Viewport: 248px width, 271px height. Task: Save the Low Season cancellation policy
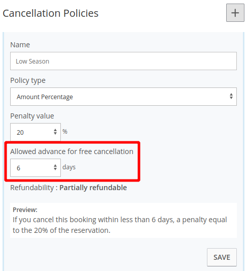(222, 257)
